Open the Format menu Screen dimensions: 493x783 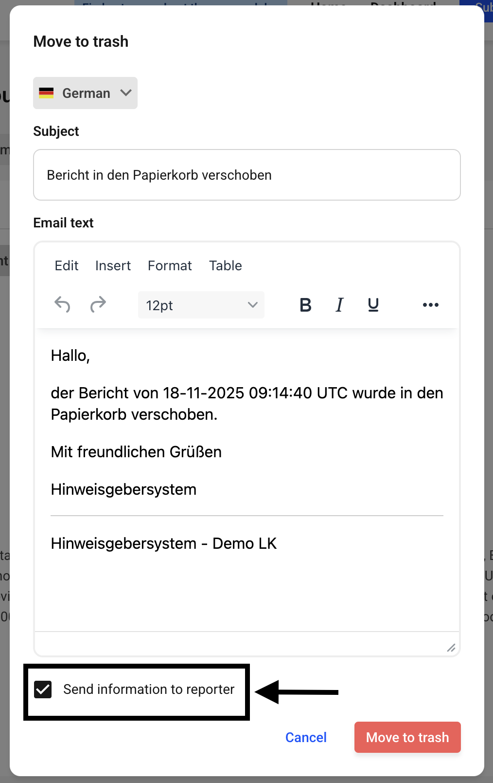tap(170, 266)
